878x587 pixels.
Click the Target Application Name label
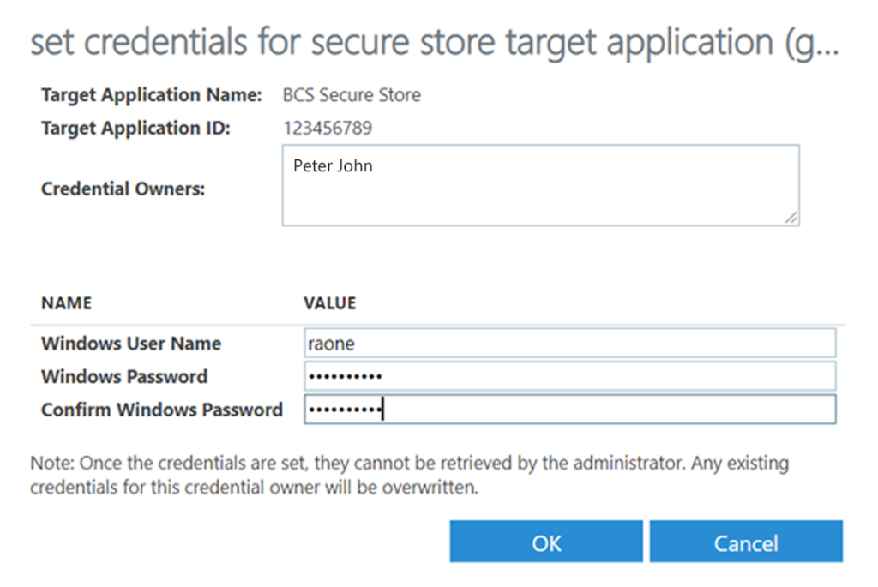tap(151, 95)
